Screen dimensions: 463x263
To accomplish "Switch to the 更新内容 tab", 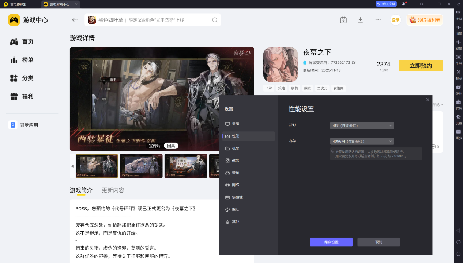I will coord(113,190).
